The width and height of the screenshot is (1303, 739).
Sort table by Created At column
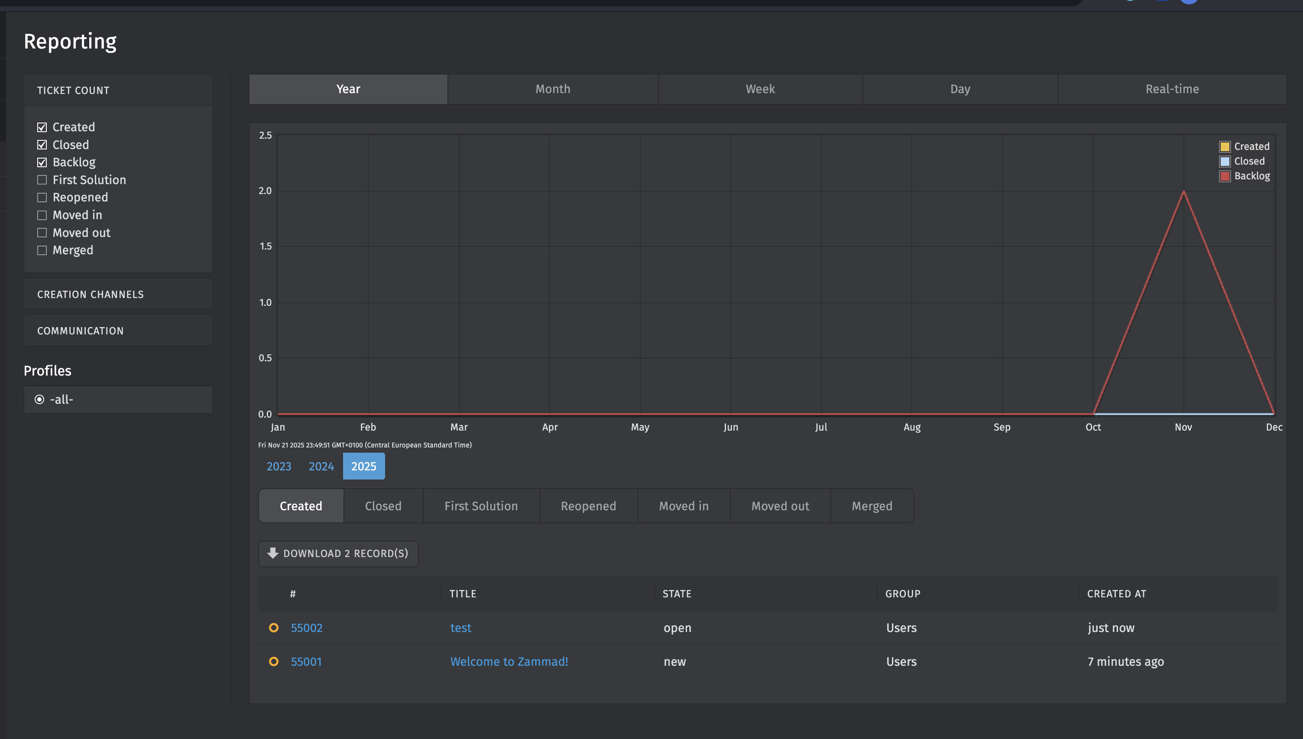click(x=1116, y=594)
